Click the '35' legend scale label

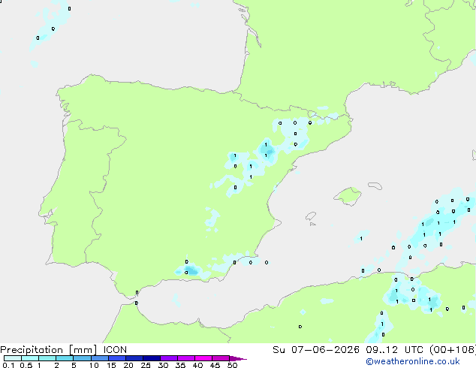(180, 365)
